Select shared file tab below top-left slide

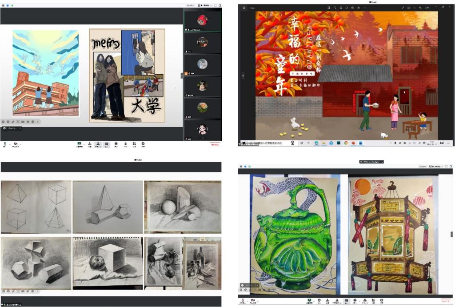(11, 128)
